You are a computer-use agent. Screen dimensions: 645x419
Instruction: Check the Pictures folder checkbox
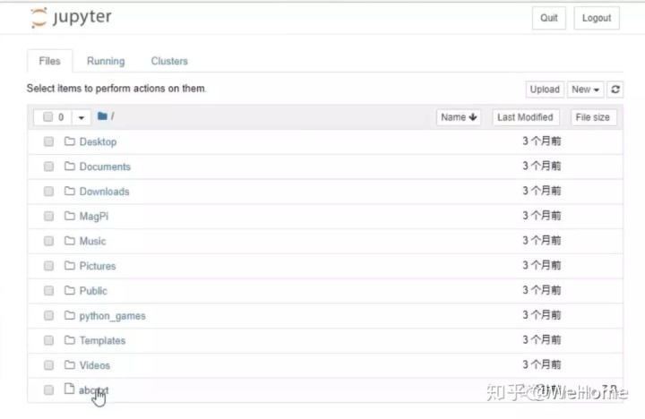tap(48, 266)
